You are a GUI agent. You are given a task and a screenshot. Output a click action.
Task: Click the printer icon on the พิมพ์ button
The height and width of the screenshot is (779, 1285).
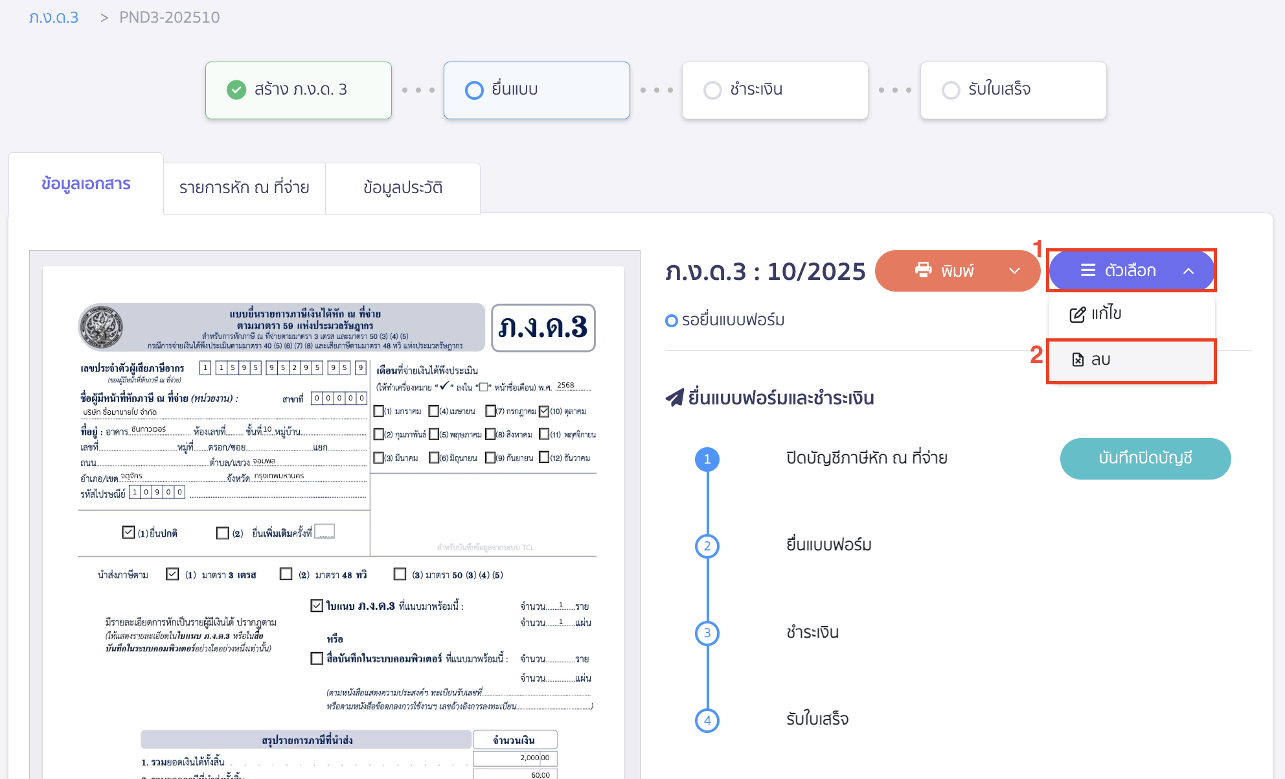923,270
